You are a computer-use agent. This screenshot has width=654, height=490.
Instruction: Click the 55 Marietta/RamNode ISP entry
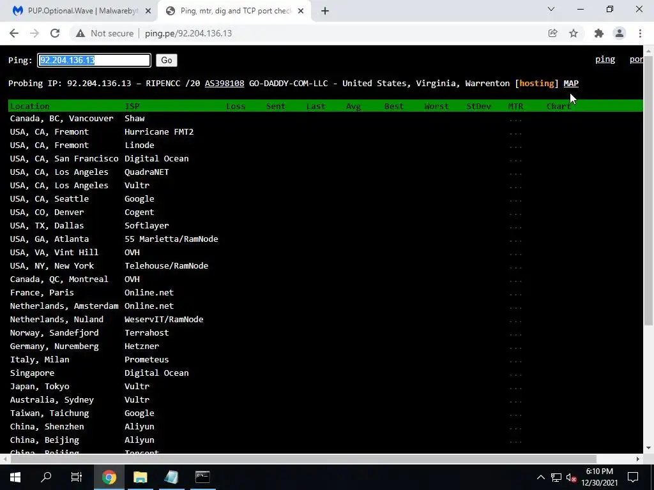click(x=171, y=239)
